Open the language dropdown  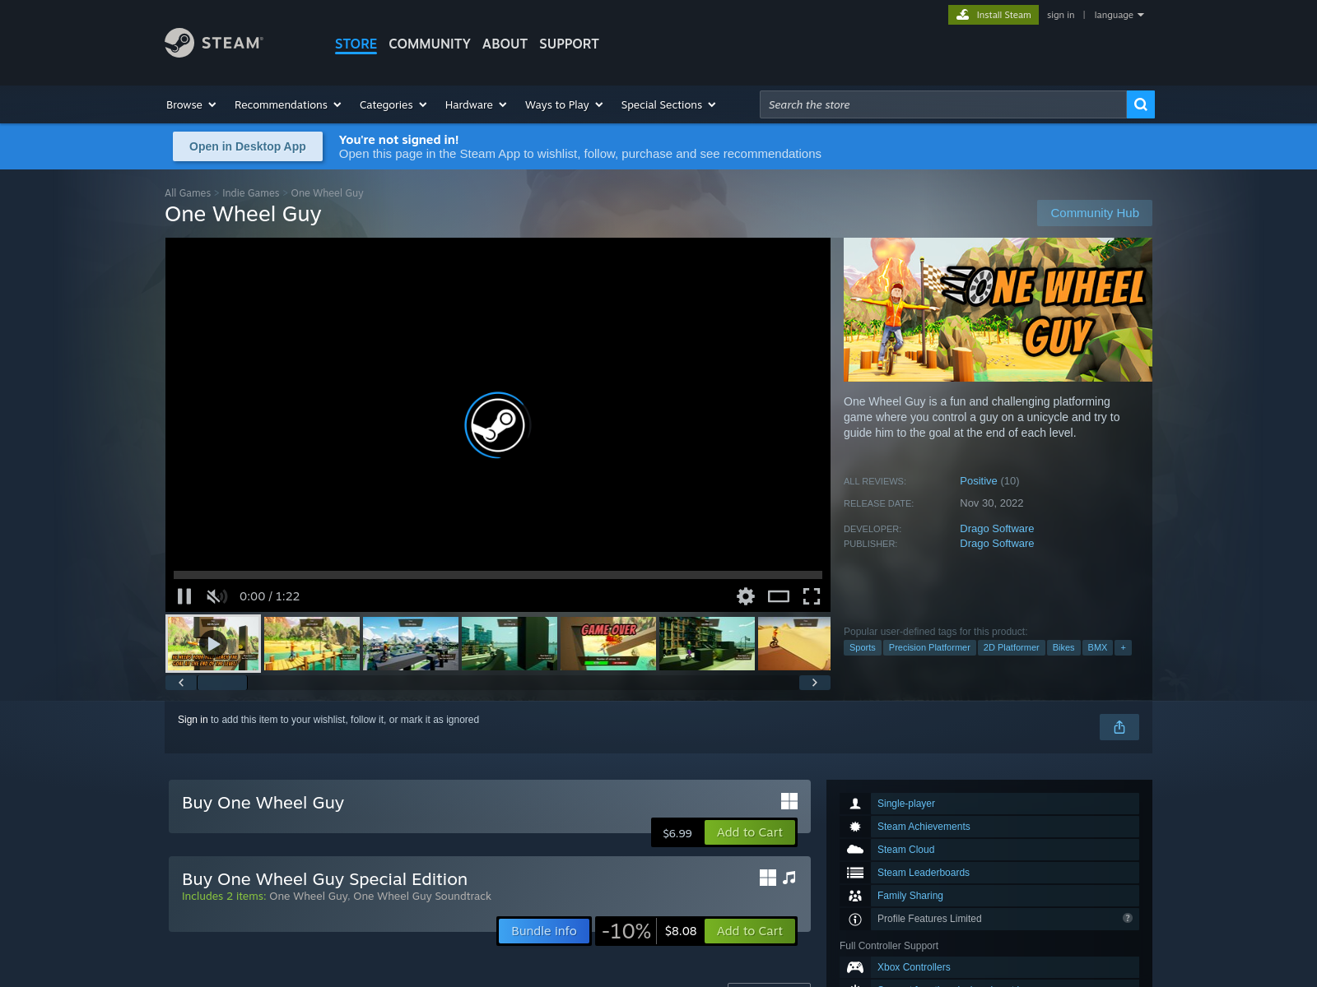pyautogui.click(x=1119, y=15)
